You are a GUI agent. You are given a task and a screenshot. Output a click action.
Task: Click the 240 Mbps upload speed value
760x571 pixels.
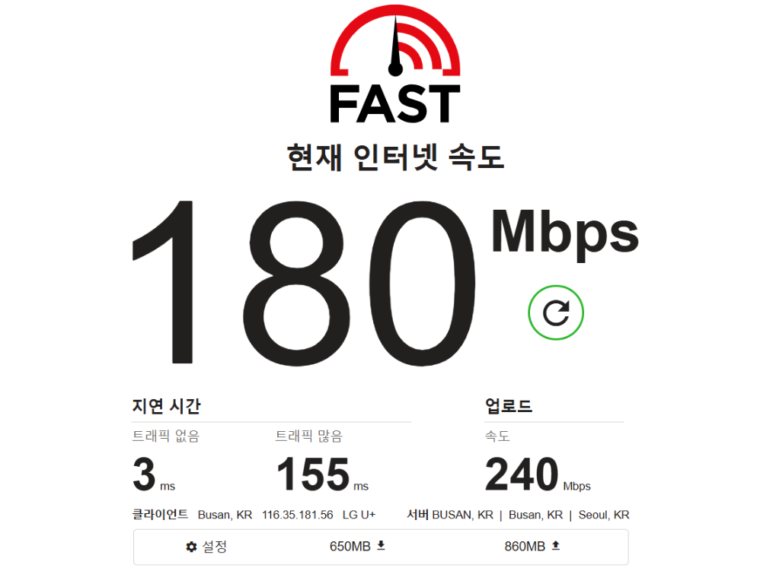click(x=538, y=474)
